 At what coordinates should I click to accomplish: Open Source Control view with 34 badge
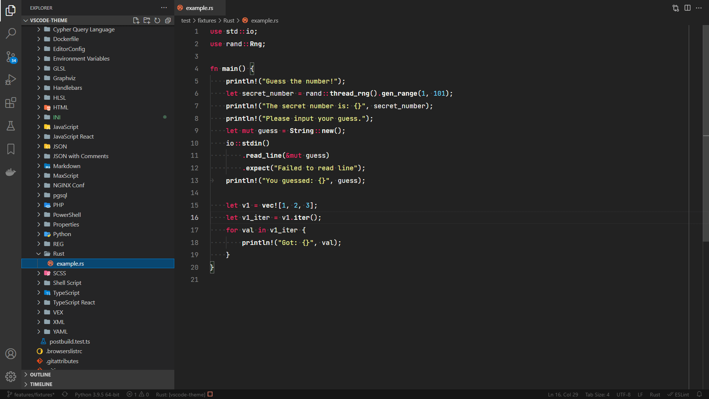[11, 57]
